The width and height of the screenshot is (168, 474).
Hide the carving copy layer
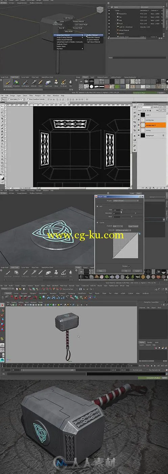(x=139, y=120)
